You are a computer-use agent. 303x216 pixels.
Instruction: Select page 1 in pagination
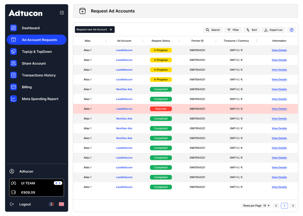(285, 206)
